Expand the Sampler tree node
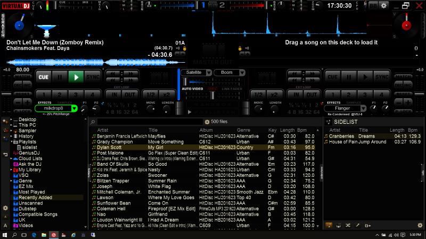This screenshot has width=426, height=239. click(11, 131)
